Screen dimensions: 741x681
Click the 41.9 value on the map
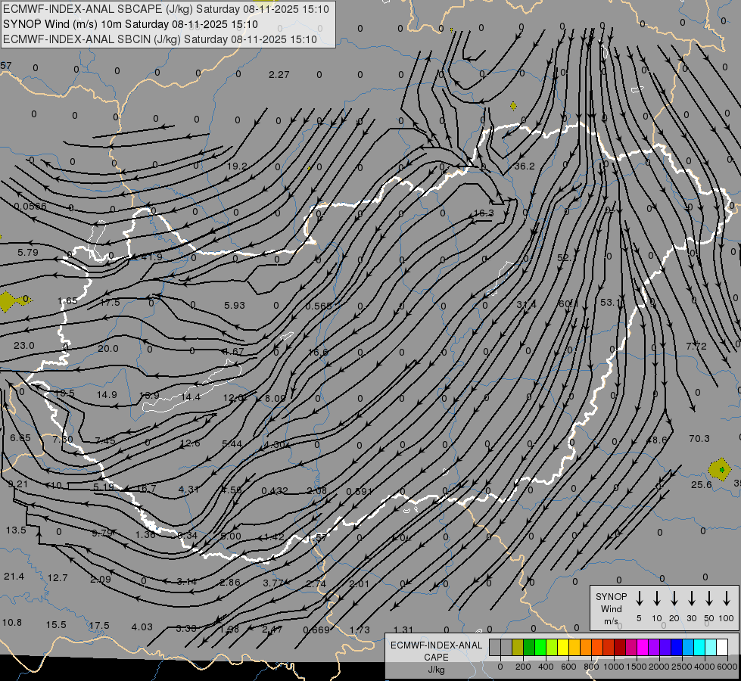151,257
